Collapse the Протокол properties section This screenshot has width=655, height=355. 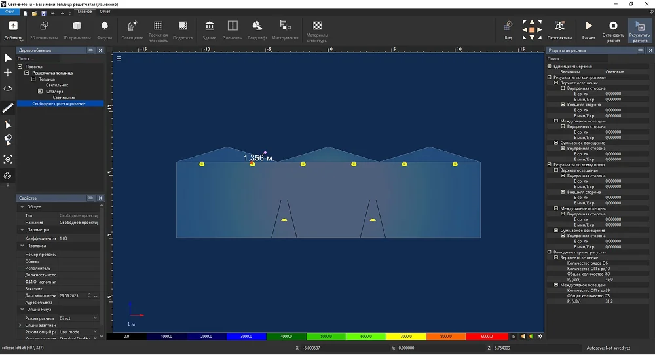pyautogui.click(x=21, y=246)
